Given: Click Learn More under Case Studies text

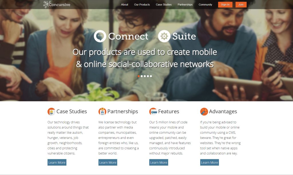Looking at the screenshot, I should coord(57,162).
